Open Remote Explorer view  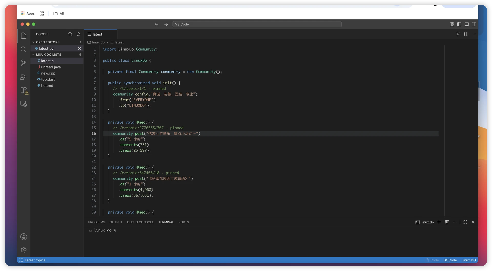click(24, 104)
